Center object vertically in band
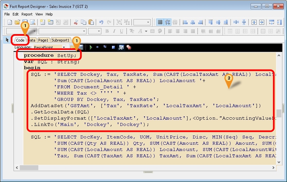Screen dimensions: 287x182 [x=262, y=22]
